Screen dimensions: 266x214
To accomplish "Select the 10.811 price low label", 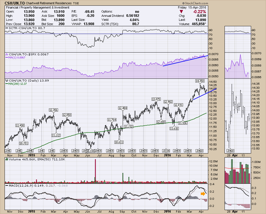I will pos(119,142).
